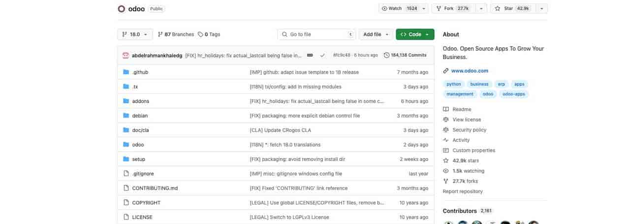Click the CONTRIBUTING.md file icon
The image size is (630, 224).
pos(126,188)
